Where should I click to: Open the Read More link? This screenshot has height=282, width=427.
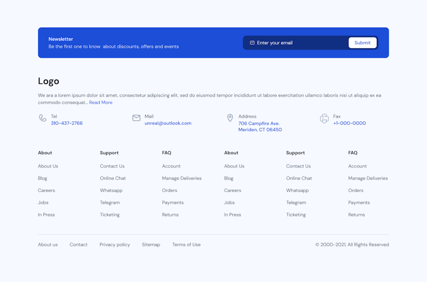[x=100, y=102]
